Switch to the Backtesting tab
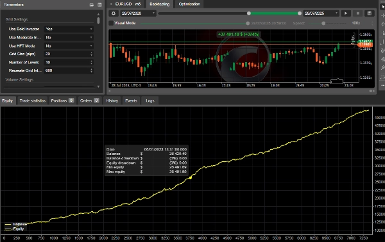The height and width of the screenshot is (242, 385). click(160, 4)
